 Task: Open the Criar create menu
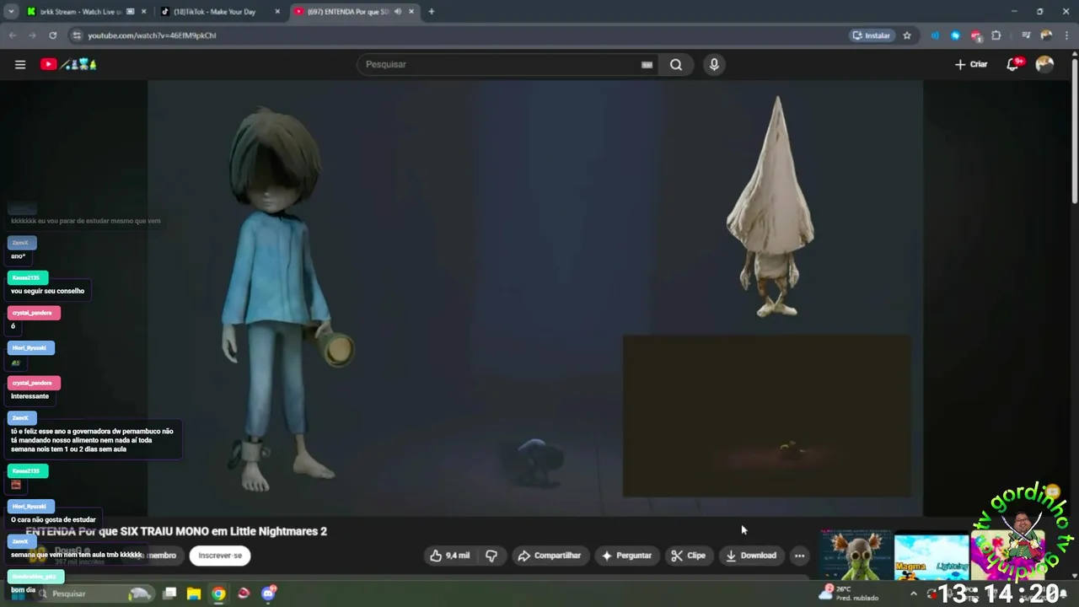point(971,64)
